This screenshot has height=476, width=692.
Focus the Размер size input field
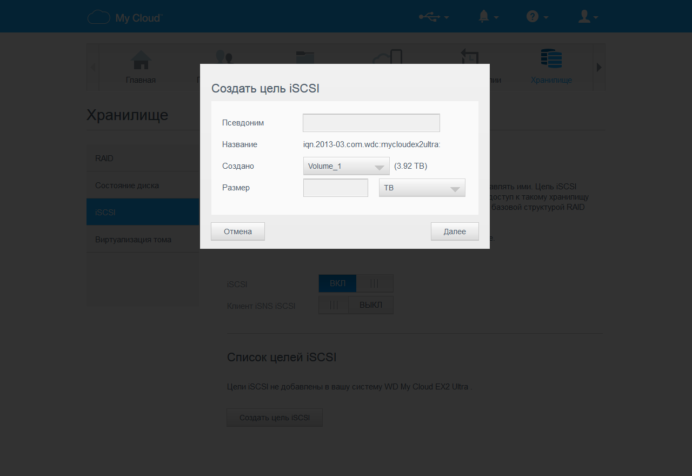coord(336,188)
